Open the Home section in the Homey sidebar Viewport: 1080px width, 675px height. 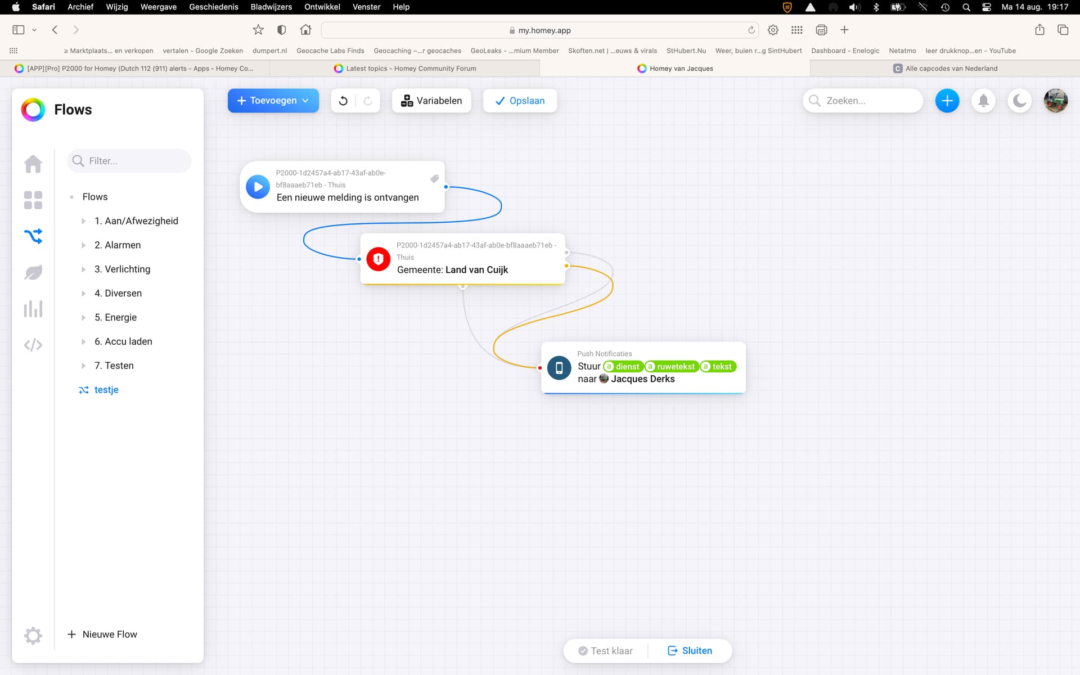coord(33,164)
